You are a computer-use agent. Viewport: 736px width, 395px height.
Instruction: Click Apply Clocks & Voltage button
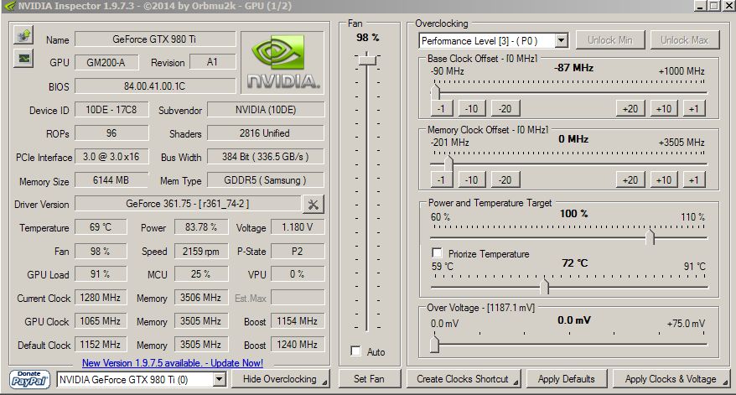[671, 379]
